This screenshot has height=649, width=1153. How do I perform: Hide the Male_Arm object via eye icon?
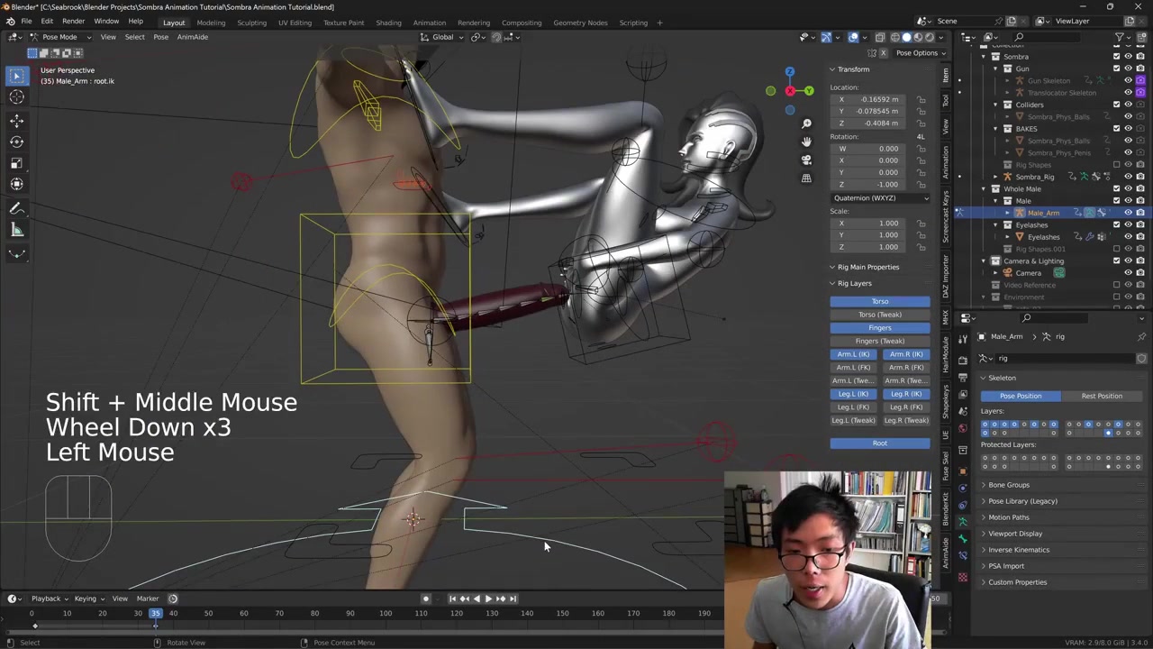coord(1128,213)
